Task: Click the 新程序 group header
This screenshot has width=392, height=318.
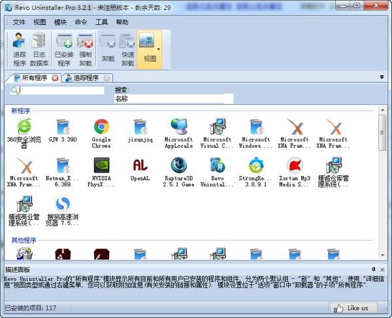Action: (20, 111)
